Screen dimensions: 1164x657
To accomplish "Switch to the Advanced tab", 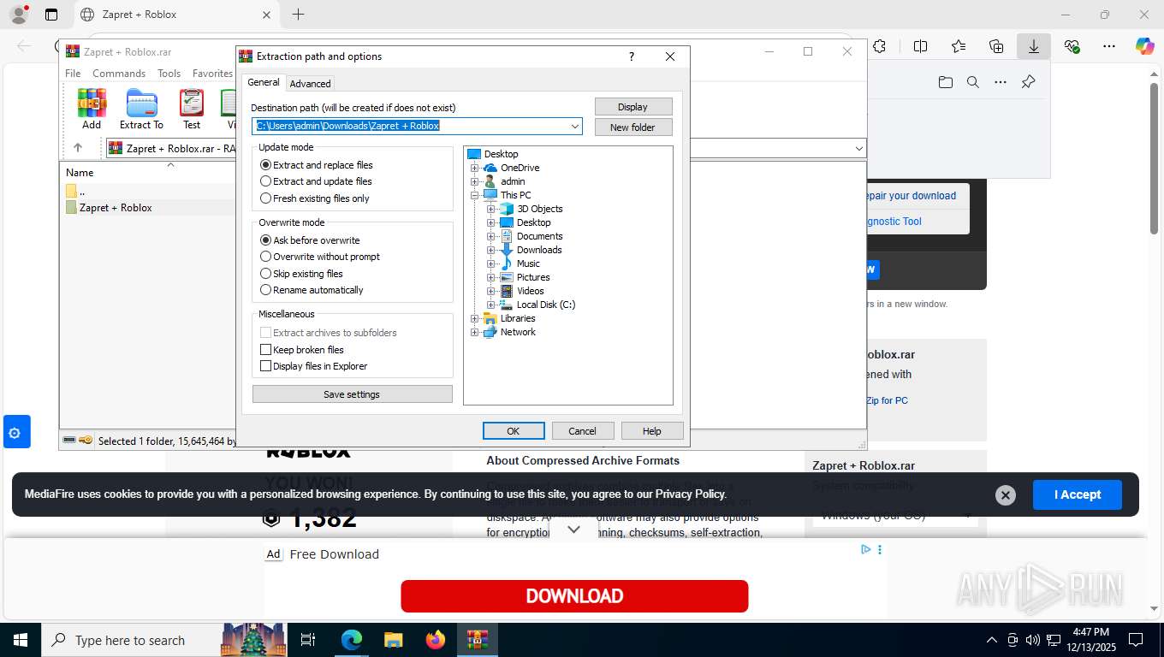I will 310,83.
